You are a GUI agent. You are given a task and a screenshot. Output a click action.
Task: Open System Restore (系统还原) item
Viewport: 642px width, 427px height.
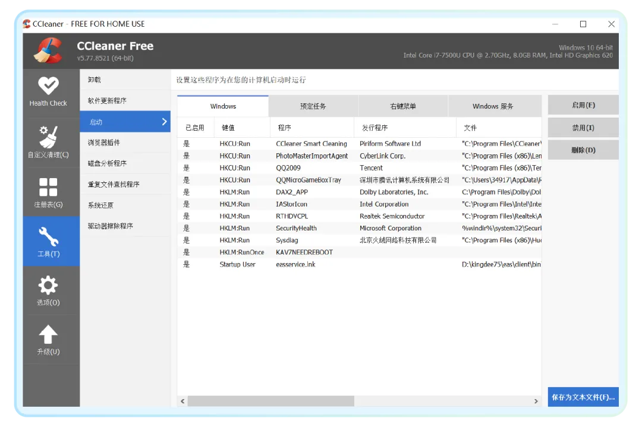coord(125,205)
